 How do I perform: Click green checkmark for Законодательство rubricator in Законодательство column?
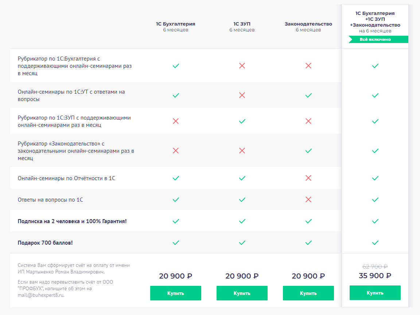point(308,151)
